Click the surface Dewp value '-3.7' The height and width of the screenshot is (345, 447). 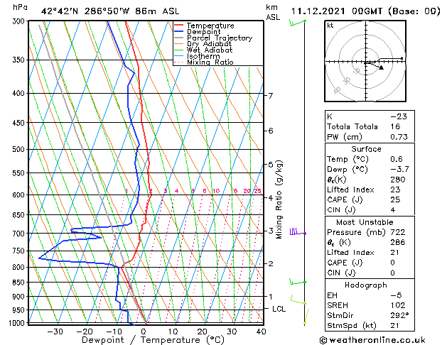coord(399,170)
